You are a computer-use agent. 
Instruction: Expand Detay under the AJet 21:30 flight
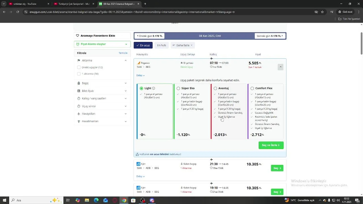tap(141, 177)
